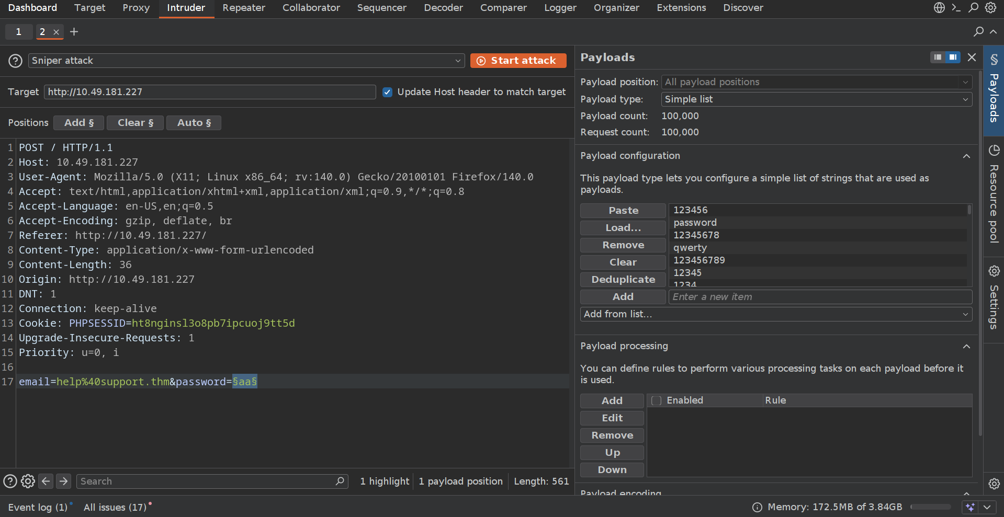Collapse the Payload configuration section

966,156
